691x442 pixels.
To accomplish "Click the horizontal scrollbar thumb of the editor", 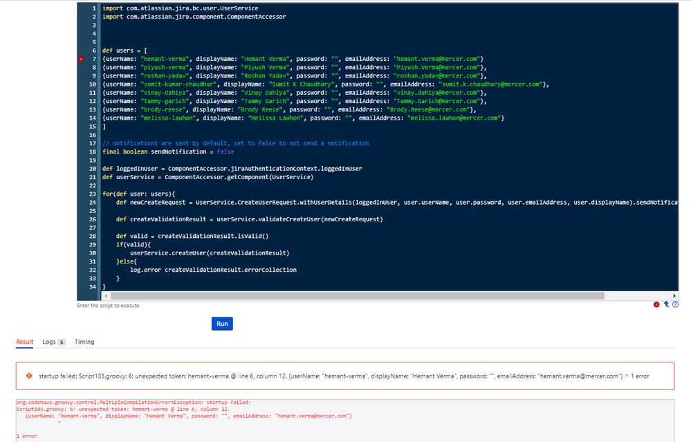I will tap(357, 295).
